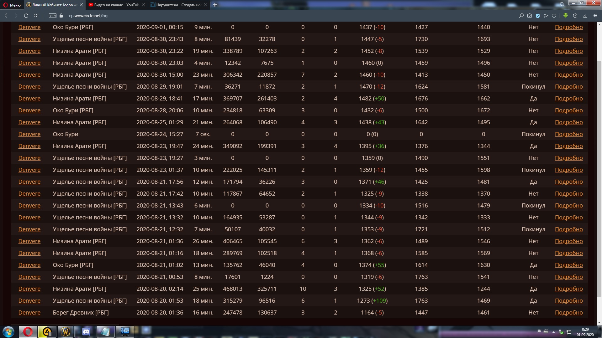Take a snapshot with camera icon
The image size is (602, 338).
tap(530, 16)
